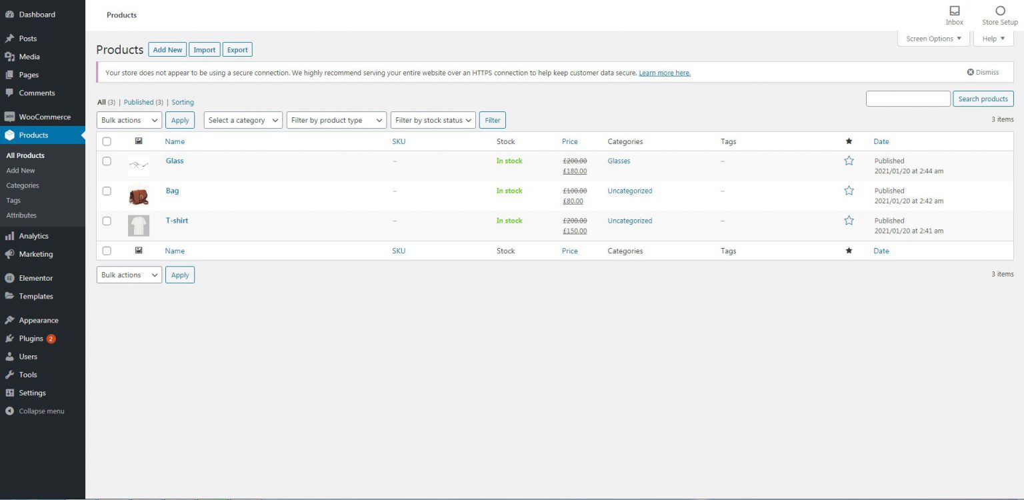
Task: Expand the Select a category dropdown
Action: [243, 120]
